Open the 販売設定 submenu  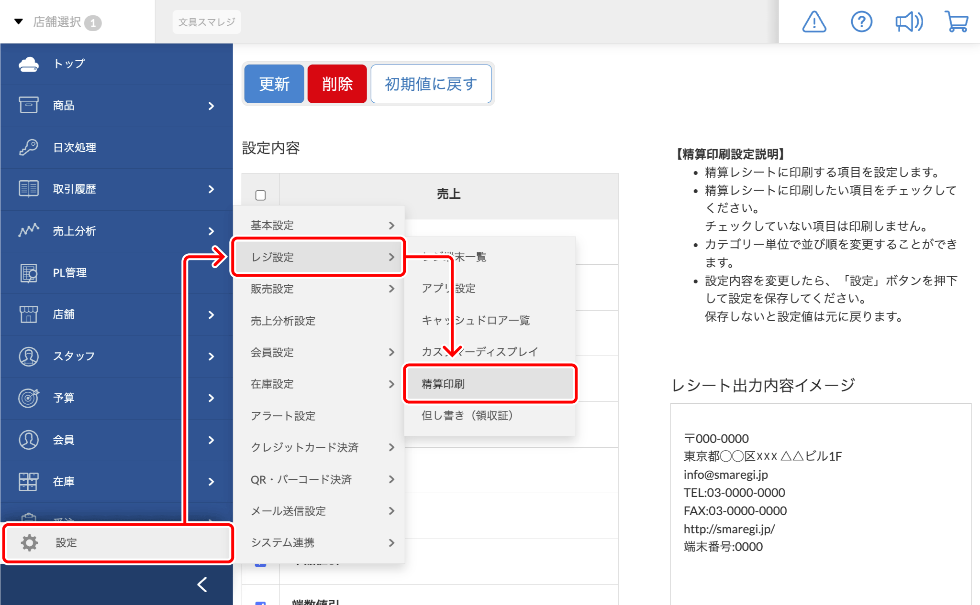click(319, 289)
